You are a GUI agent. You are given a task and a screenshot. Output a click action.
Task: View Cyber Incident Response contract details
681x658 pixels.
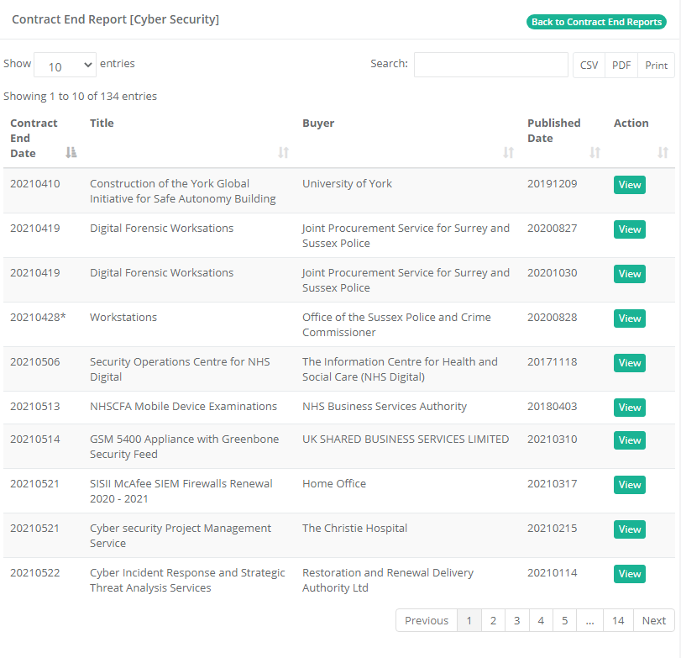tap(629, 574)
